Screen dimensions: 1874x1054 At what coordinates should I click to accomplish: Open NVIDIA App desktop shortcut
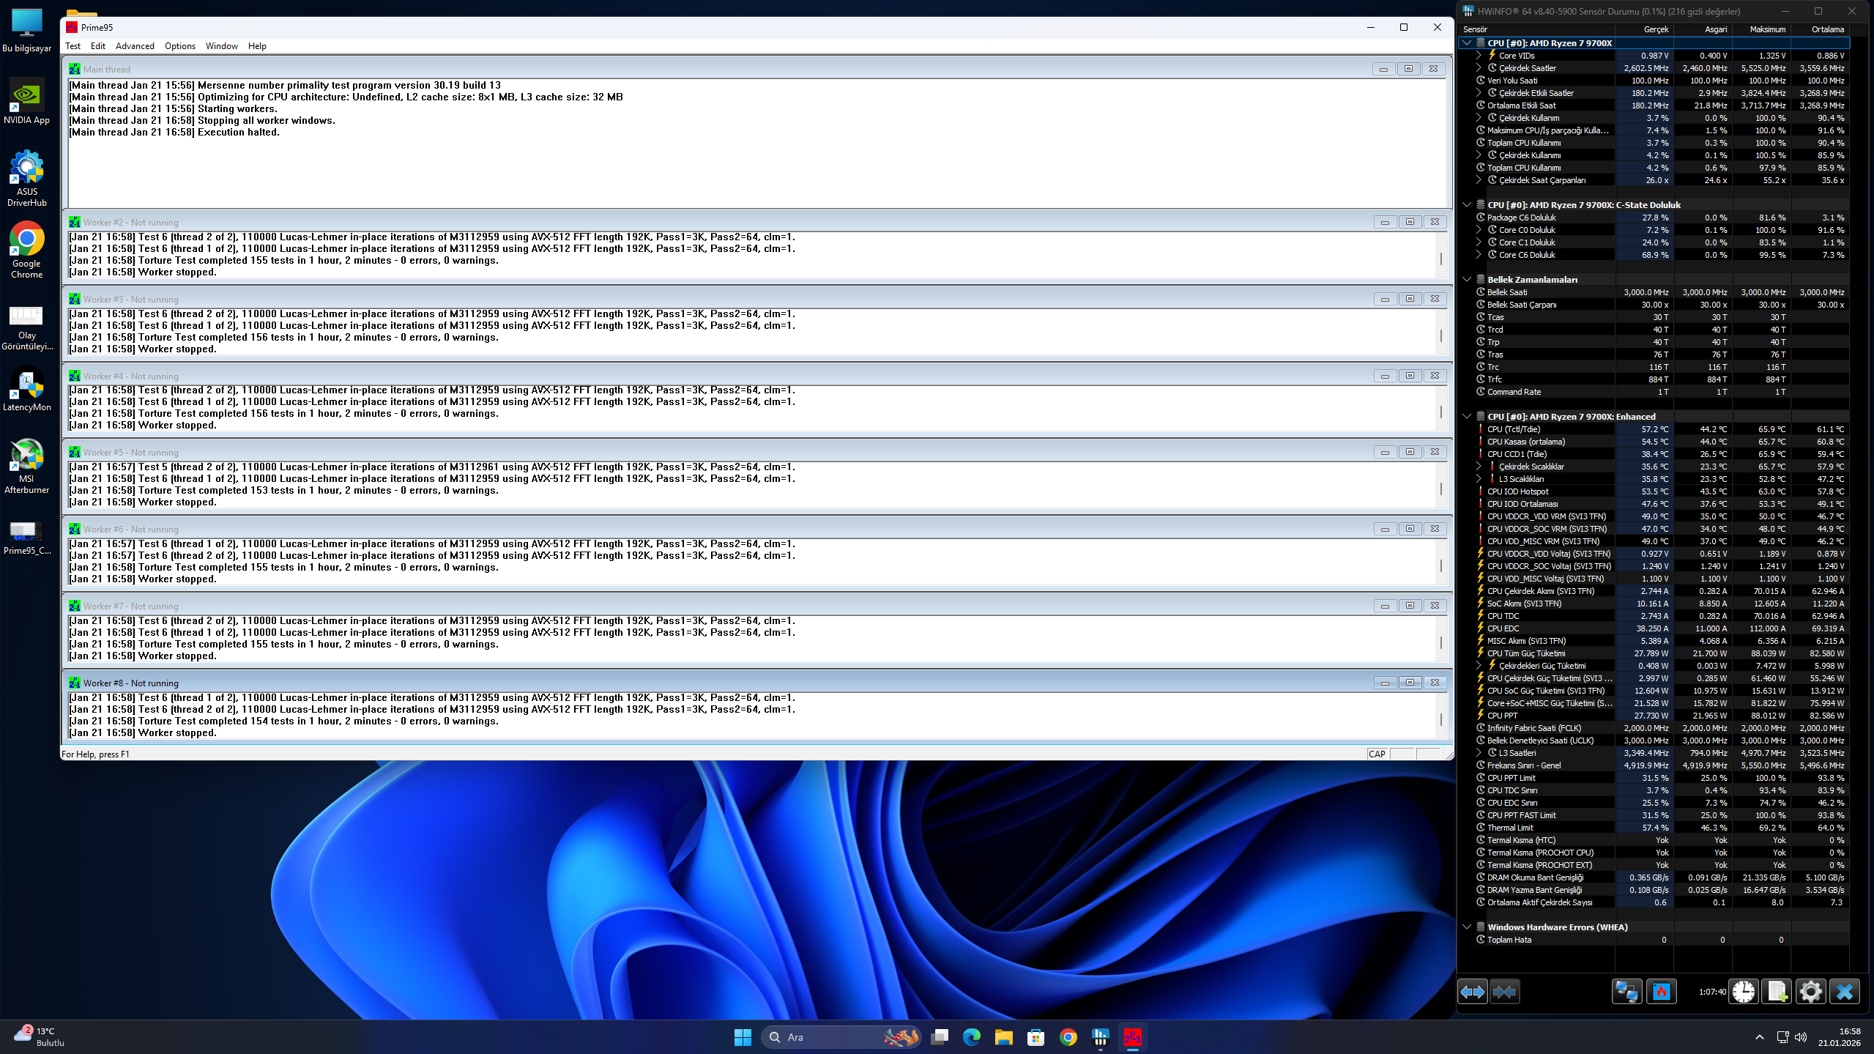click(27, 102)
